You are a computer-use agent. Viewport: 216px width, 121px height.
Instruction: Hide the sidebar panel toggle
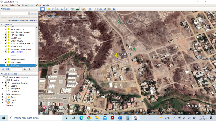coord(42,9)
